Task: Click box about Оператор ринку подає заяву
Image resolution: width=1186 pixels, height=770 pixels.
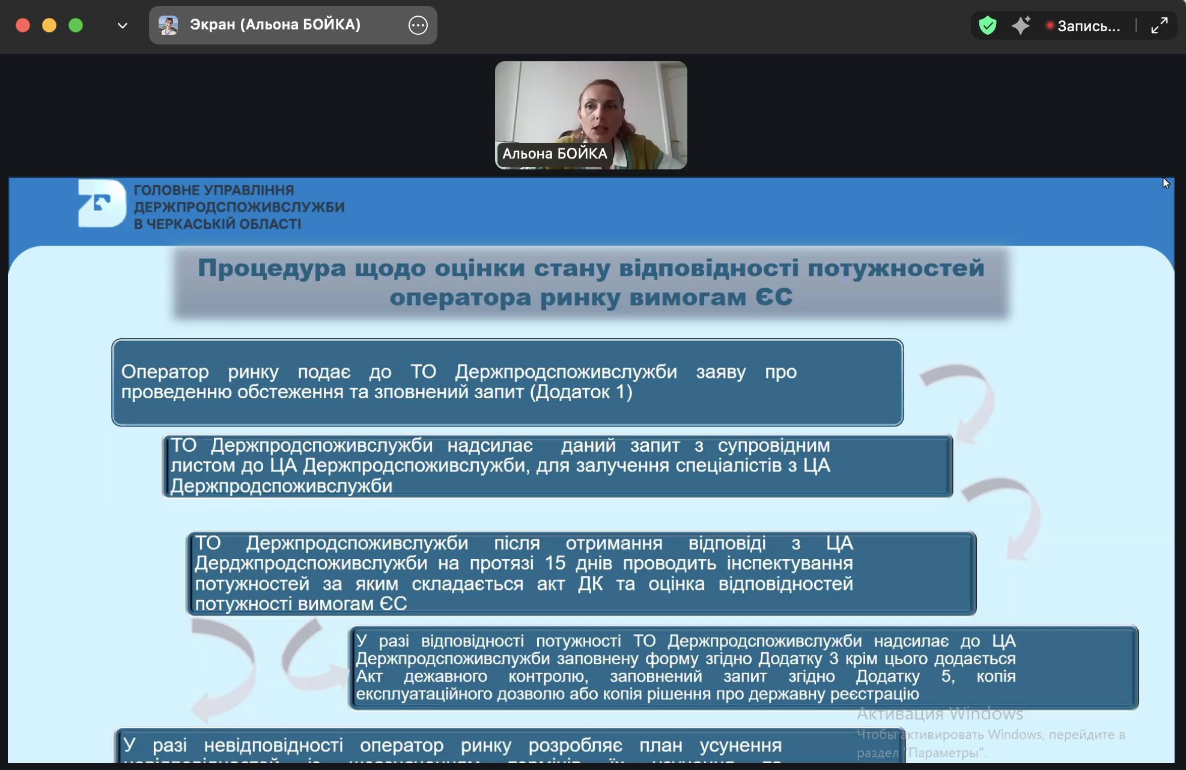Action: [507, 383]
